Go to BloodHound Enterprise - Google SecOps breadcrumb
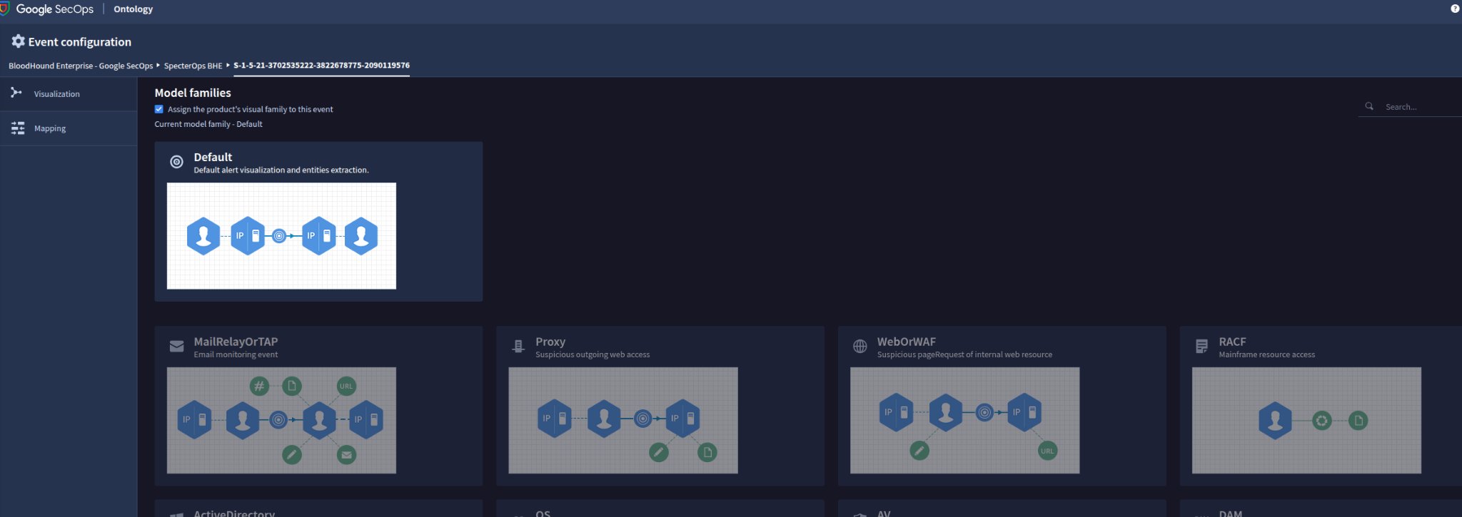 pos(81,66)
